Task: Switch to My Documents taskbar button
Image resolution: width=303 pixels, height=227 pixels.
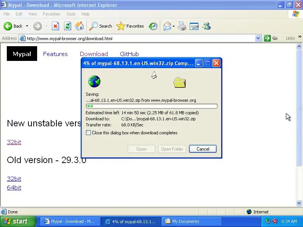Action: (x=192, y=221)
